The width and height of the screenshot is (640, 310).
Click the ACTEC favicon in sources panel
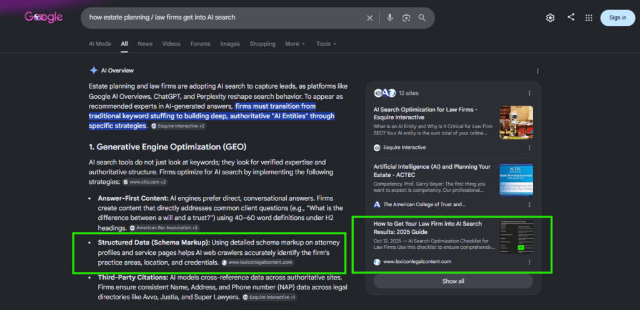tap(377, 205)
